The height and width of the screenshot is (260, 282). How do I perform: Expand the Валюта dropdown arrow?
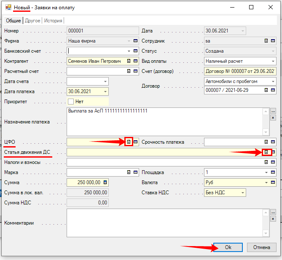[x=266, y=182]
